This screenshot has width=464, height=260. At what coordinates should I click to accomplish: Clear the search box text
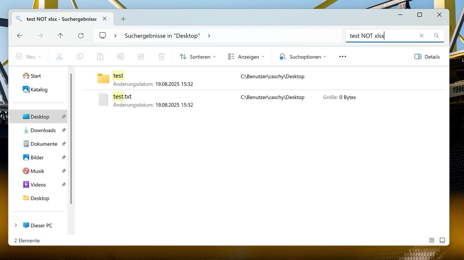421,36
